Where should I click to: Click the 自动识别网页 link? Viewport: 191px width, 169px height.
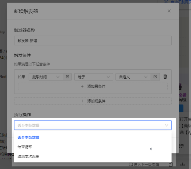181,2
